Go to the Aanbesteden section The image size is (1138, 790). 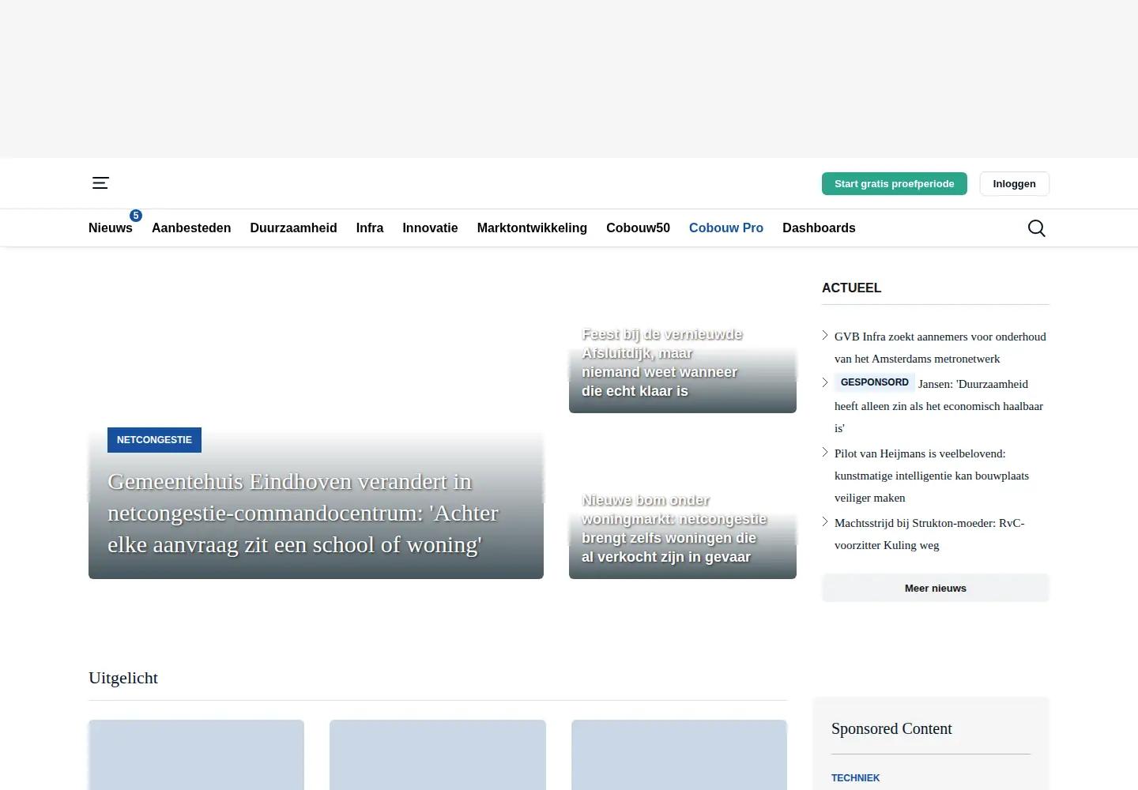click(191, 228)
